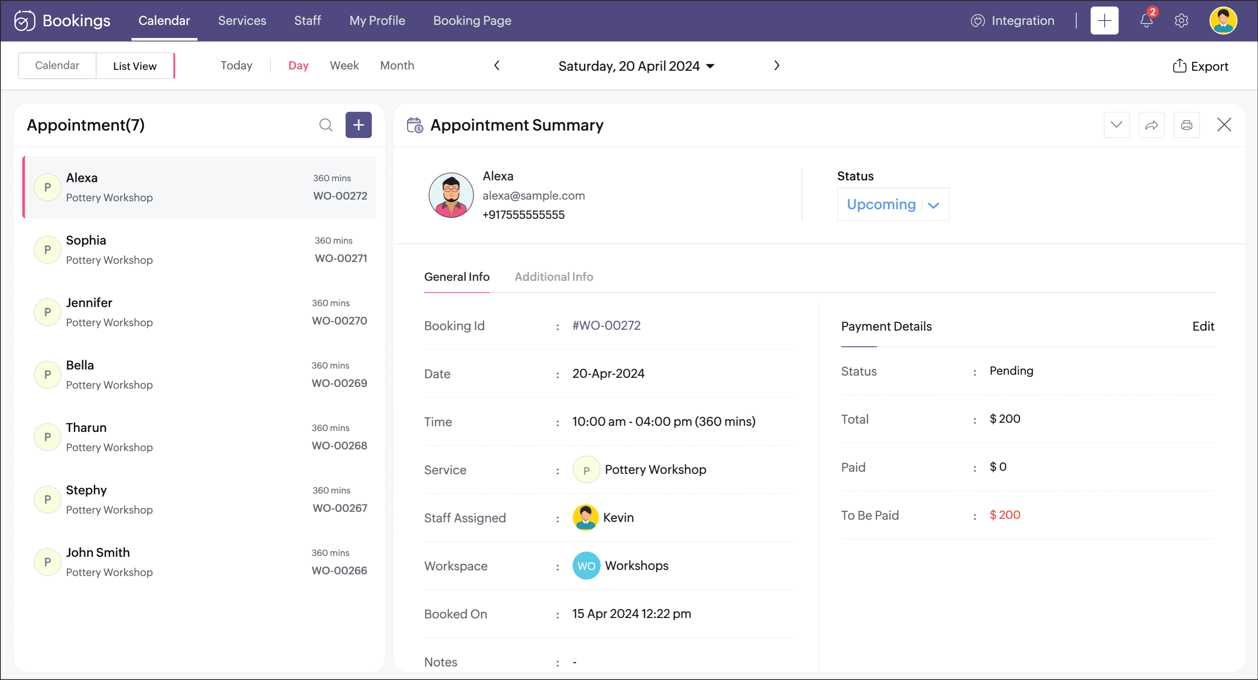Click the collapse chevron in Appointment Summary
This screenshot has height=680, width=1258.
[x=1116, y=125]
